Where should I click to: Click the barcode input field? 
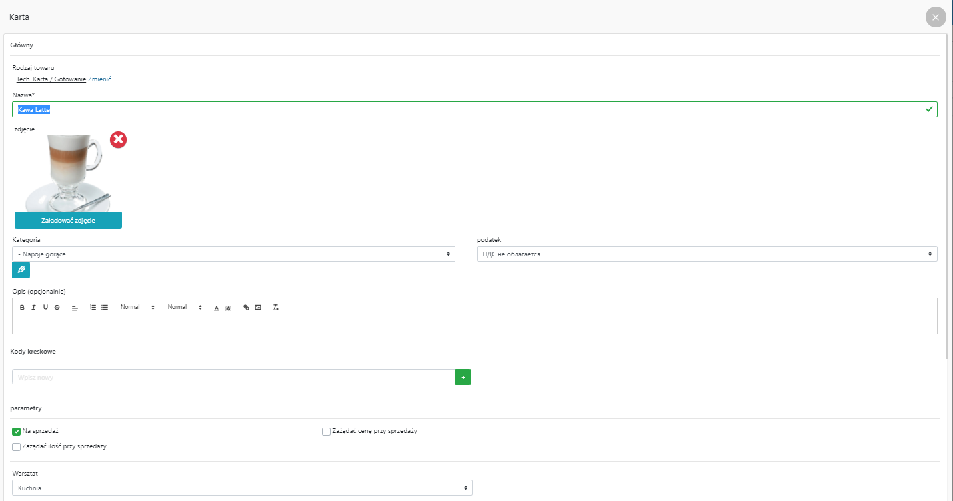coord(233,377)
